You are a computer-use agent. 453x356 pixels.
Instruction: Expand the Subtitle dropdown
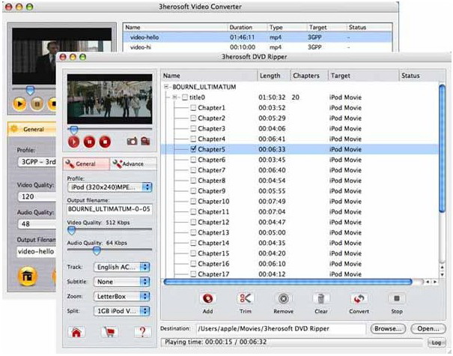pyautogui.click(x=121, y=282)
